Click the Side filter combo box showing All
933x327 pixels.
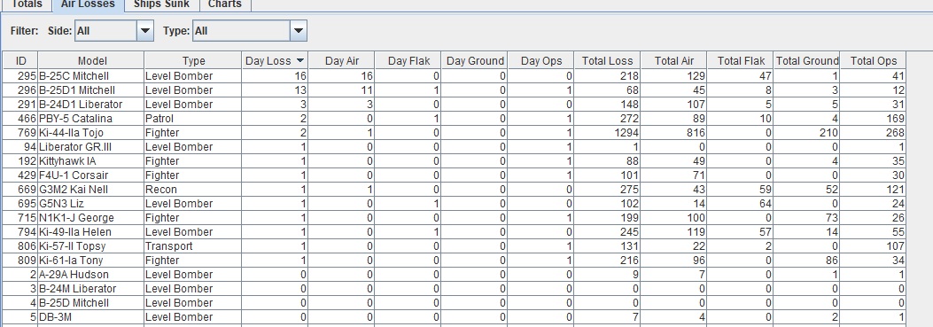pos(114,30)
